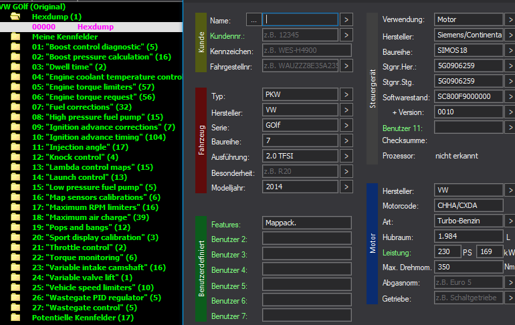The width and height of the screenshot is (515, 325).
Task: Click folder icon of High pressure fuel pump
Action: pos(15,117)
